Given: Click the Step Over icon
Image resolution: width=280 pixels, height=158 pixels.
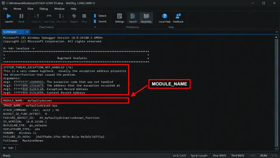Looking at the screenshot, I should coord(49,16).
